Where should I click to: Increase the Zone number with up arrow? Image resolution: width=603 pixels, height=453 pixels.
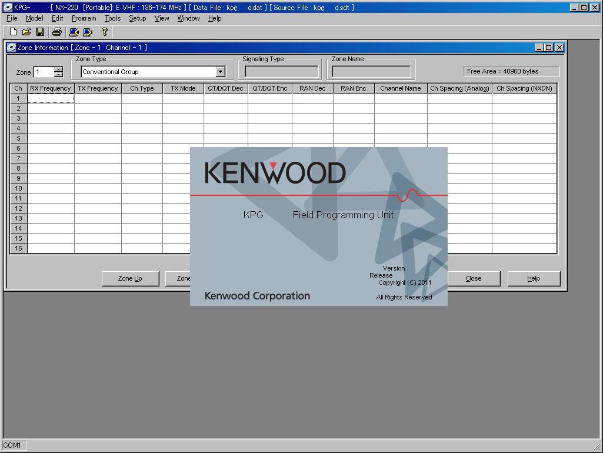(58, 69)
